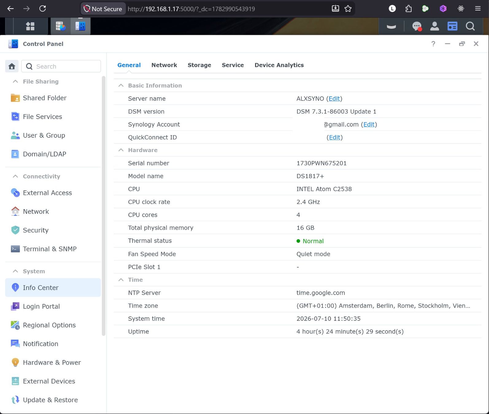Switch to the Service tab
The image size is (489, 414).
pos(233,65)
